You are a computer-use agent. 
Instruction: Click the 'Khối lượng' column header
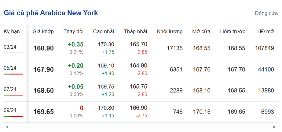tap(170, 31)
